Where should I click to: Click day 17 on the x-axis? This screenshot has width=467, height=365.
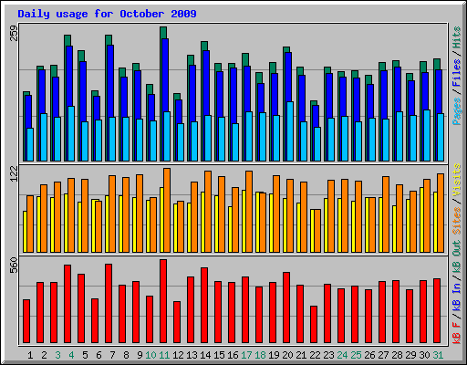coord(246,355)
